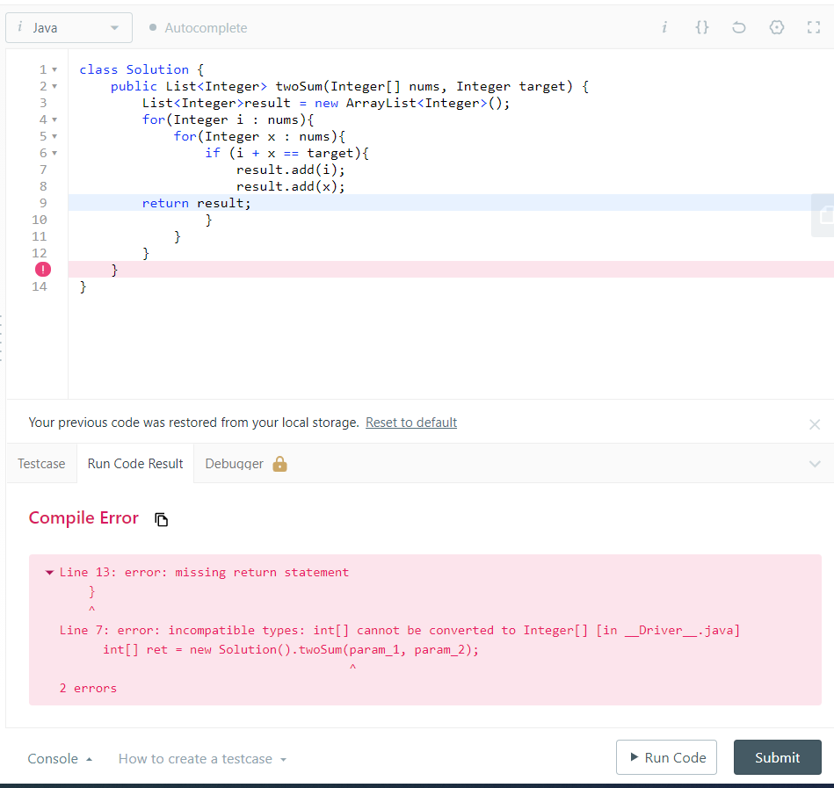Dismiss the restored code notification
Image resolution: width=834 pixels, height=788 pixels.
point(815,424)
